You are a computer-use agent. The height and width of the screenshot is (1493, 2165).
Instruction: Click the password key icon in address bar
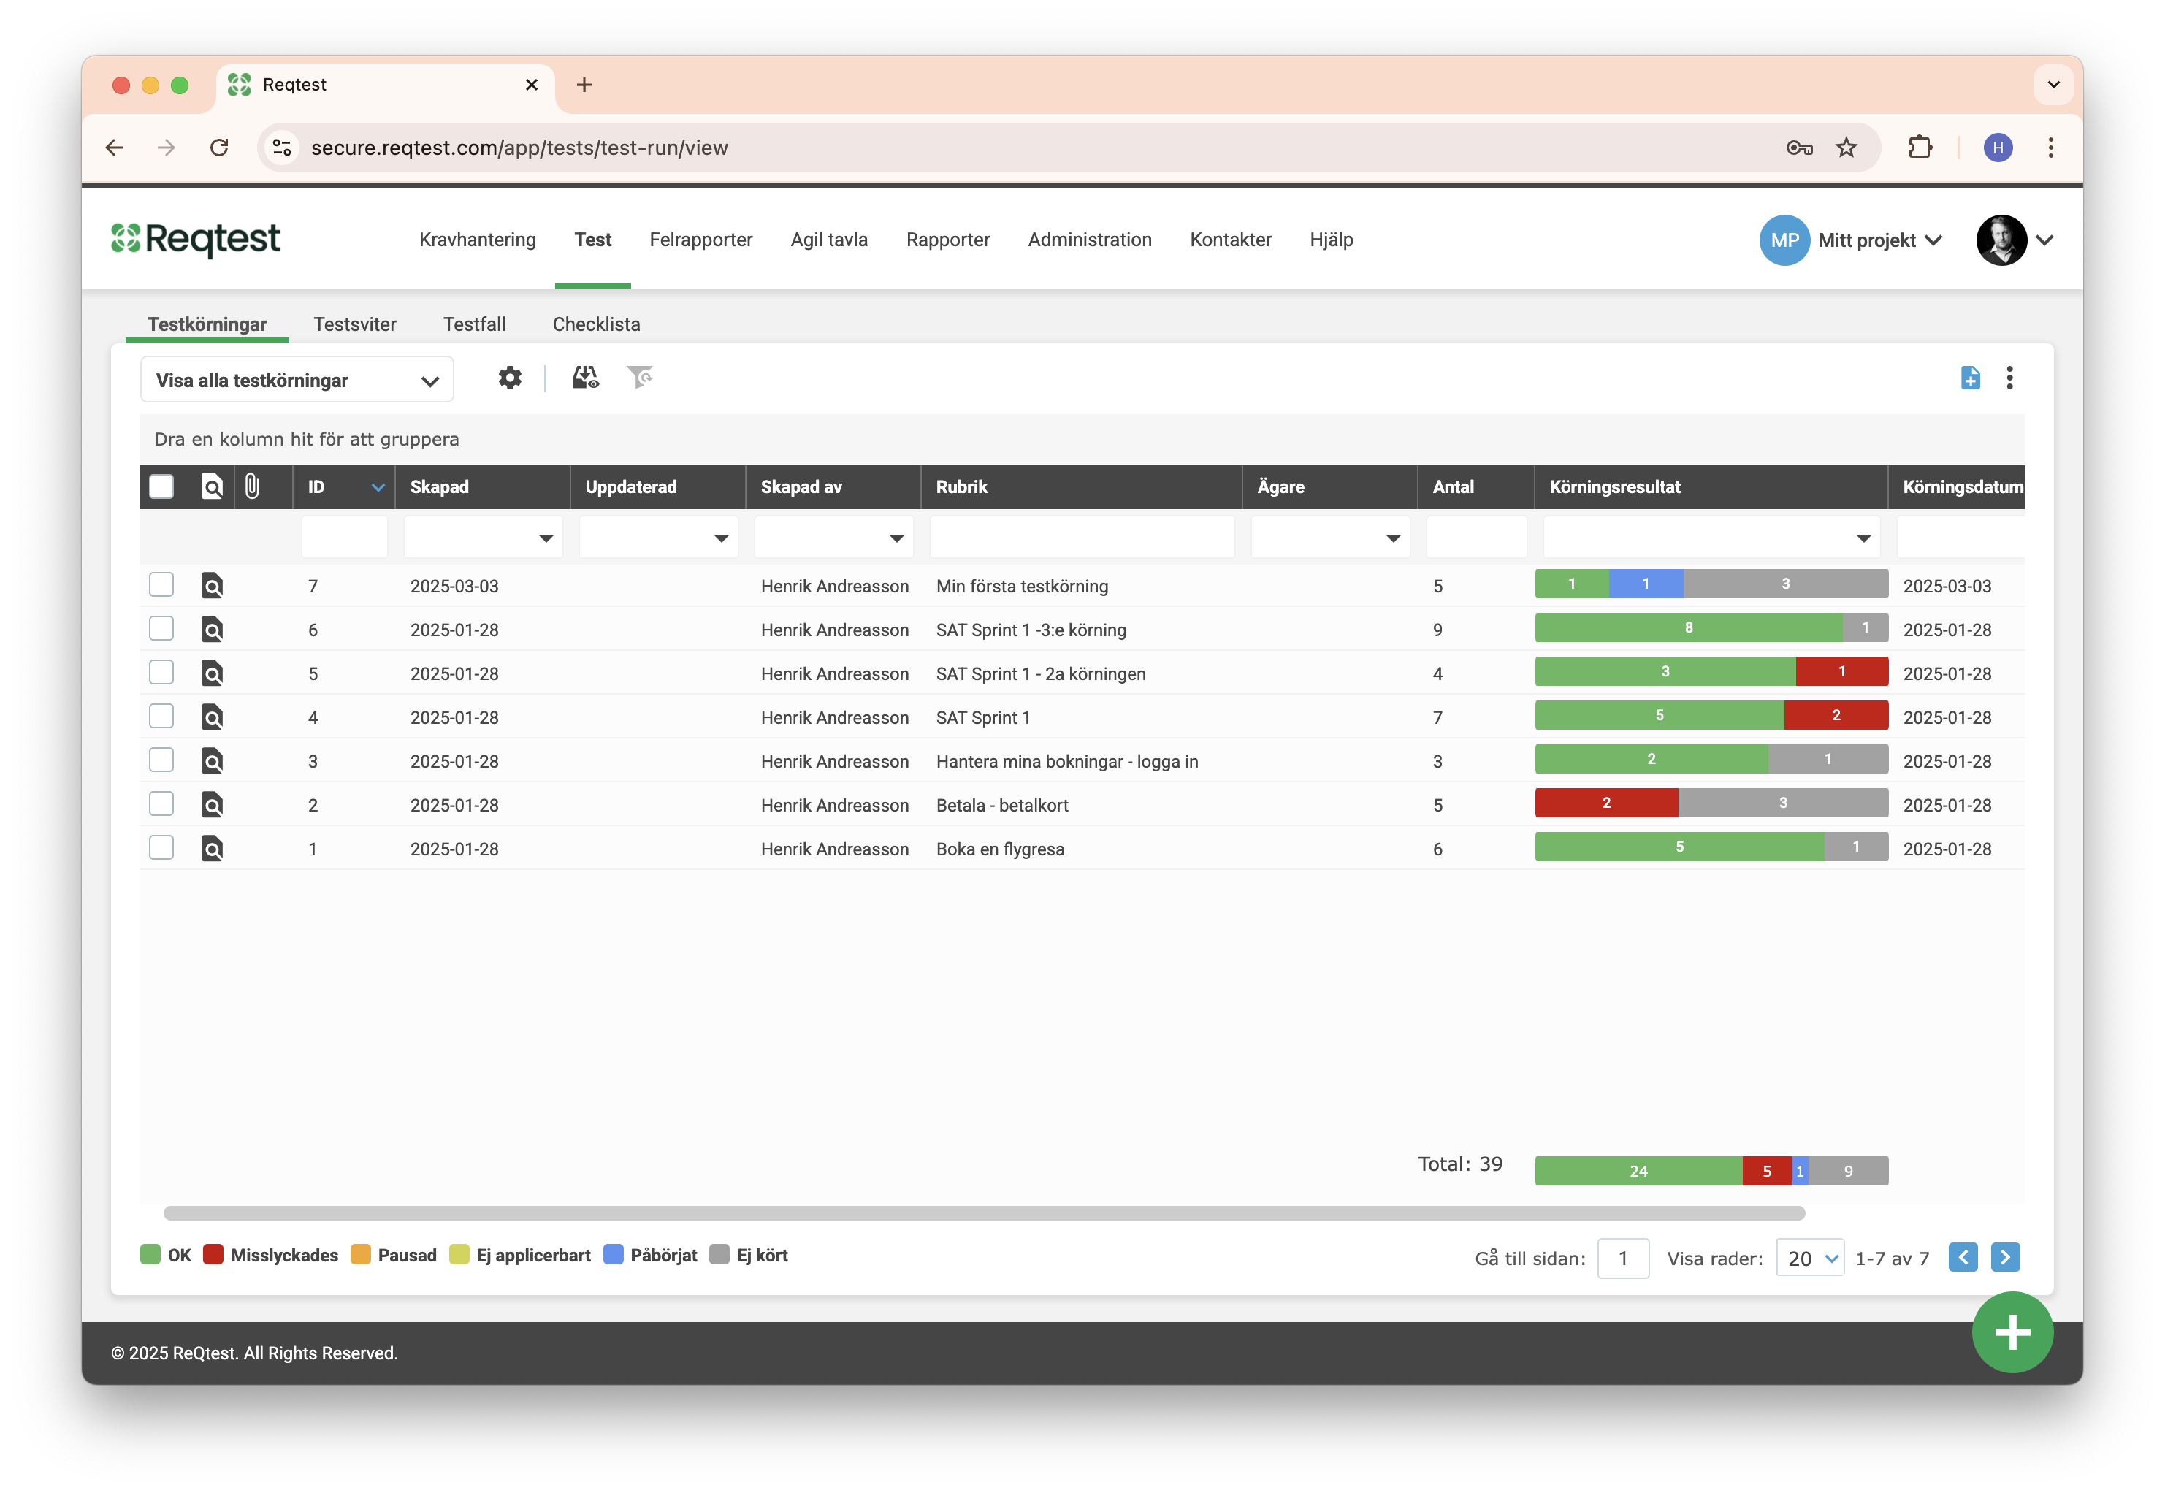[x=1798, y=148]
